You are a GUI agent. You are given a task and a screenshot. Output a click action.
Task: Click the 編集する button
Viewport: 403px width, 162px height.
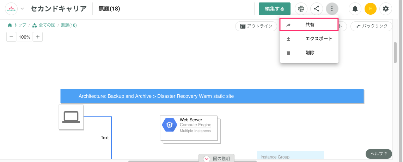click(x=275, y=9)
